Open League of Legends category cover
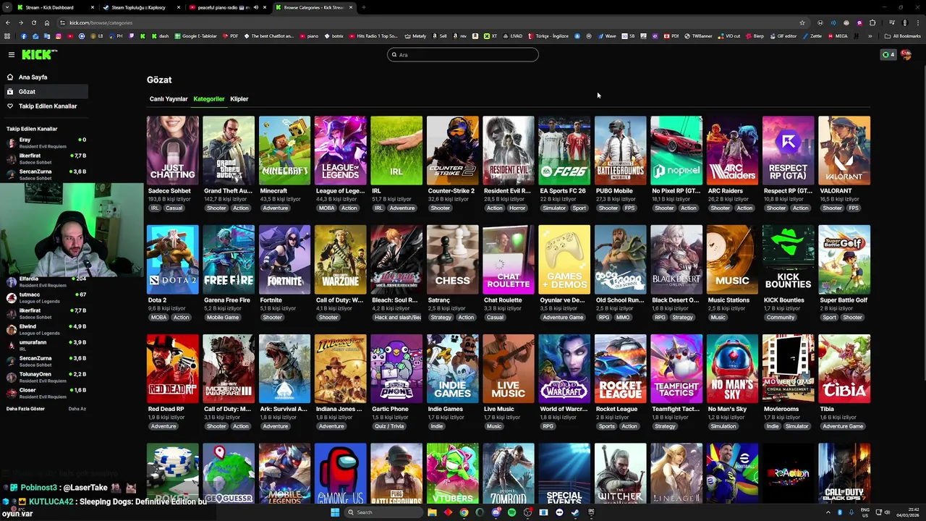 click(x=341, y=150)
